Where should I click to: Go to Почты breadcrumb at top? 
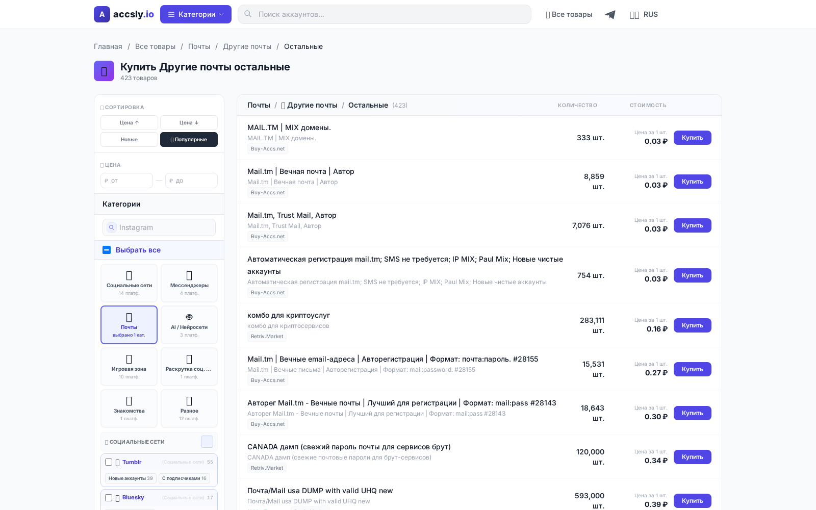point(199,46)
